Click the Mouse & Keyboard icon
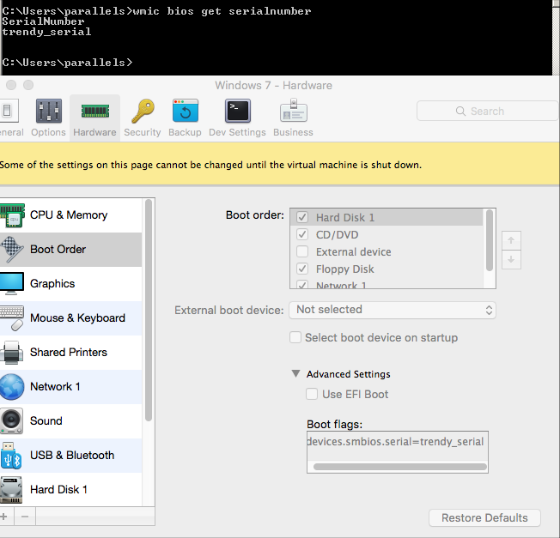The height and width of the screenshot is (538, 560). pos(12,317)
